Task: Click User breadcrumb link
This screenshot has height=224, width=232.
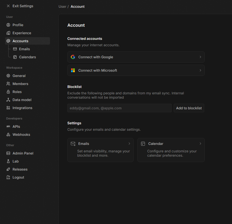Action: pos(62,6)
